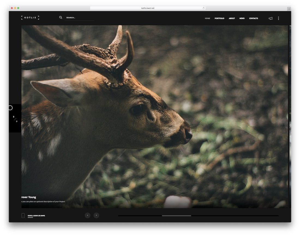Open a new browser tab
This screenshot has width=300, height=235.
tap(289, 9)
